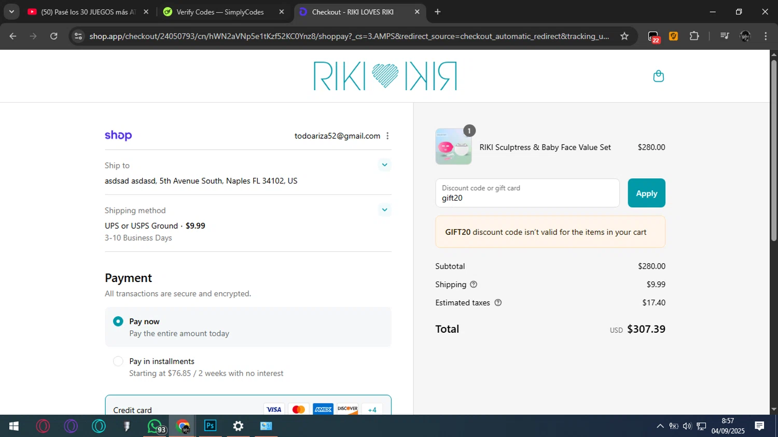Open the orange extension icon
The image size is (778, 437).
tap(674, 36)
